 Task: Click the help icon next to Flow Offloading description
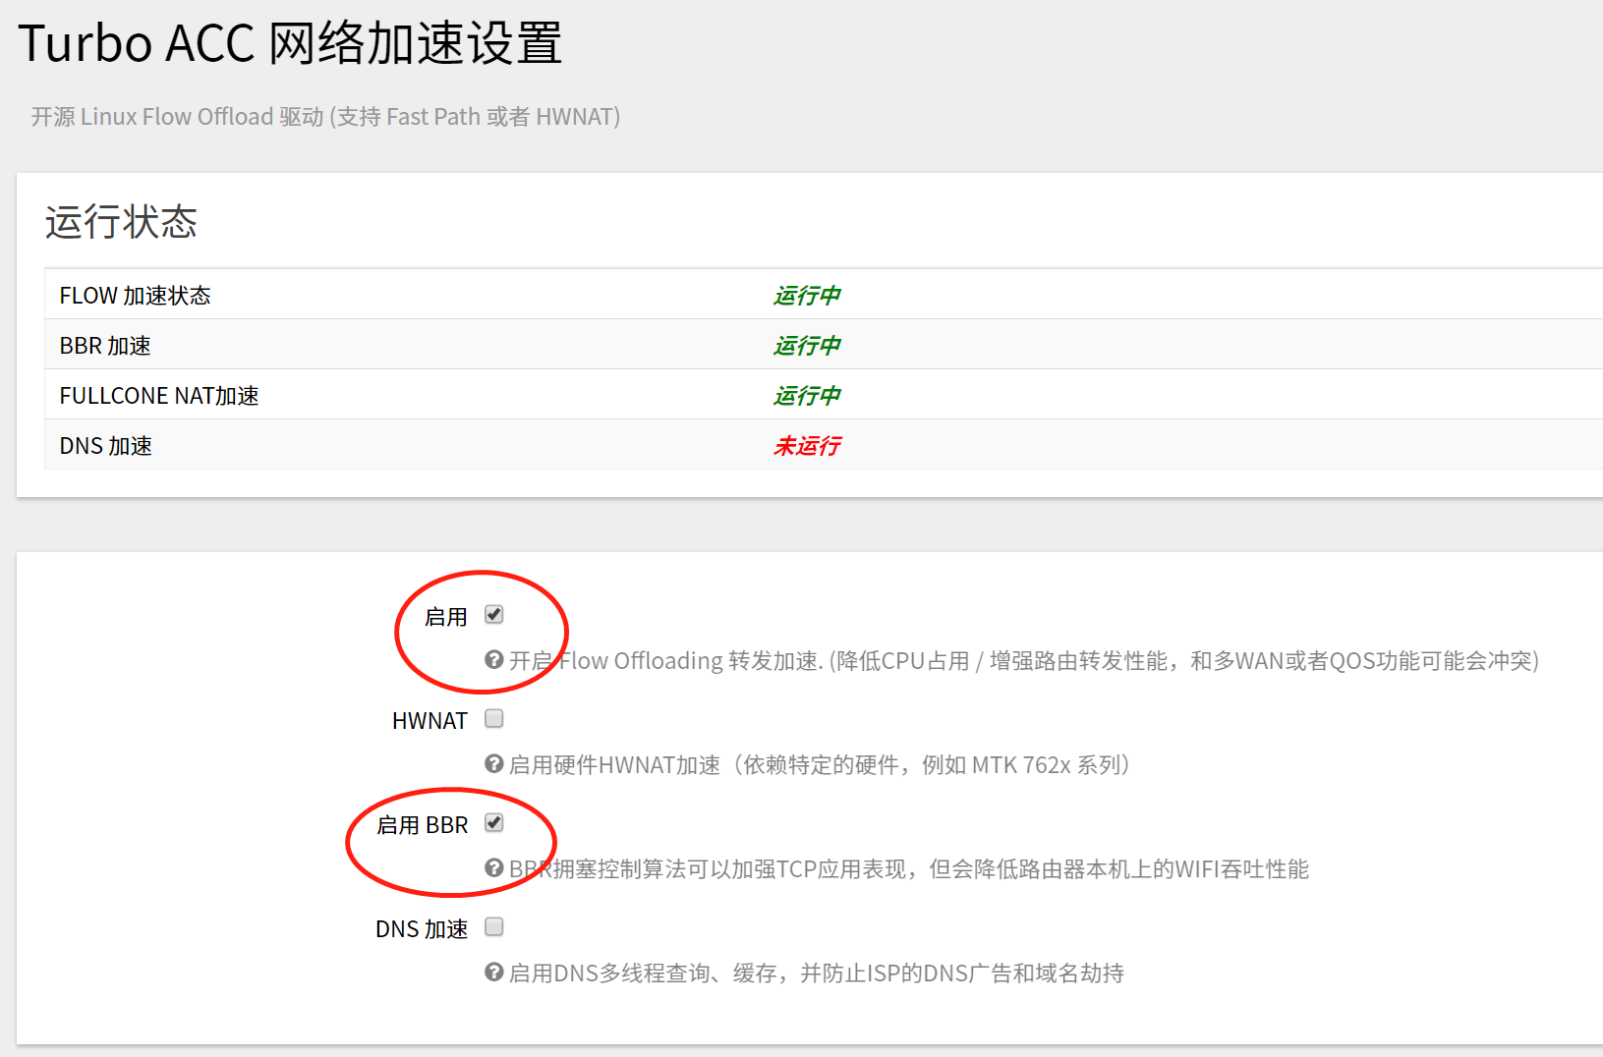click(x=492, y=660)
